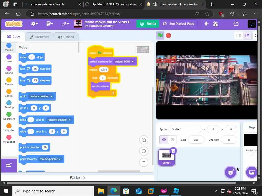Click the Add Extension button
262x196 pixels.
click(9, 165)
